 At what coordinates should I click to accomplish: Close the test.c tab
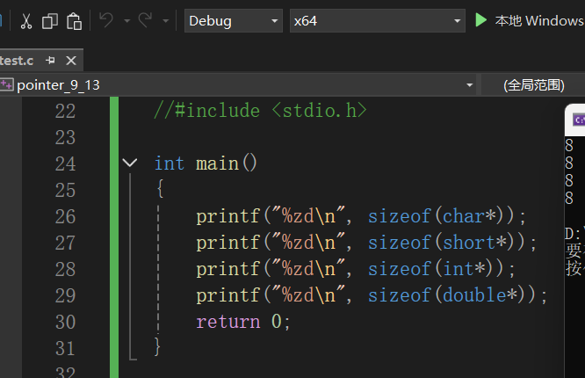71,61
